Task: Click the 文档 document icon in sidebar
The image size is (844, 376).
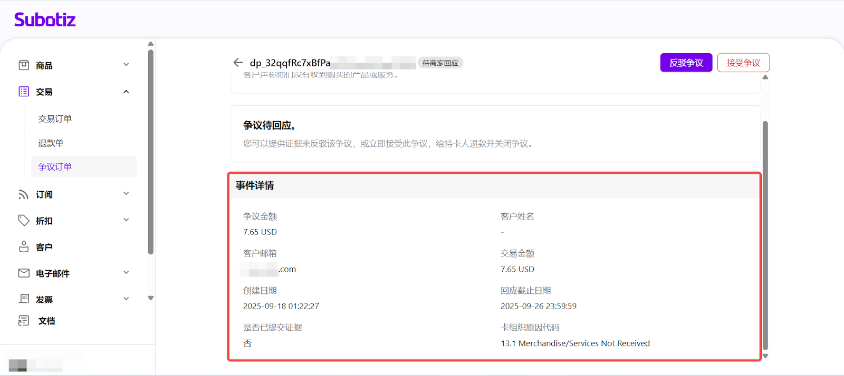Action: [x=24, y=321]
